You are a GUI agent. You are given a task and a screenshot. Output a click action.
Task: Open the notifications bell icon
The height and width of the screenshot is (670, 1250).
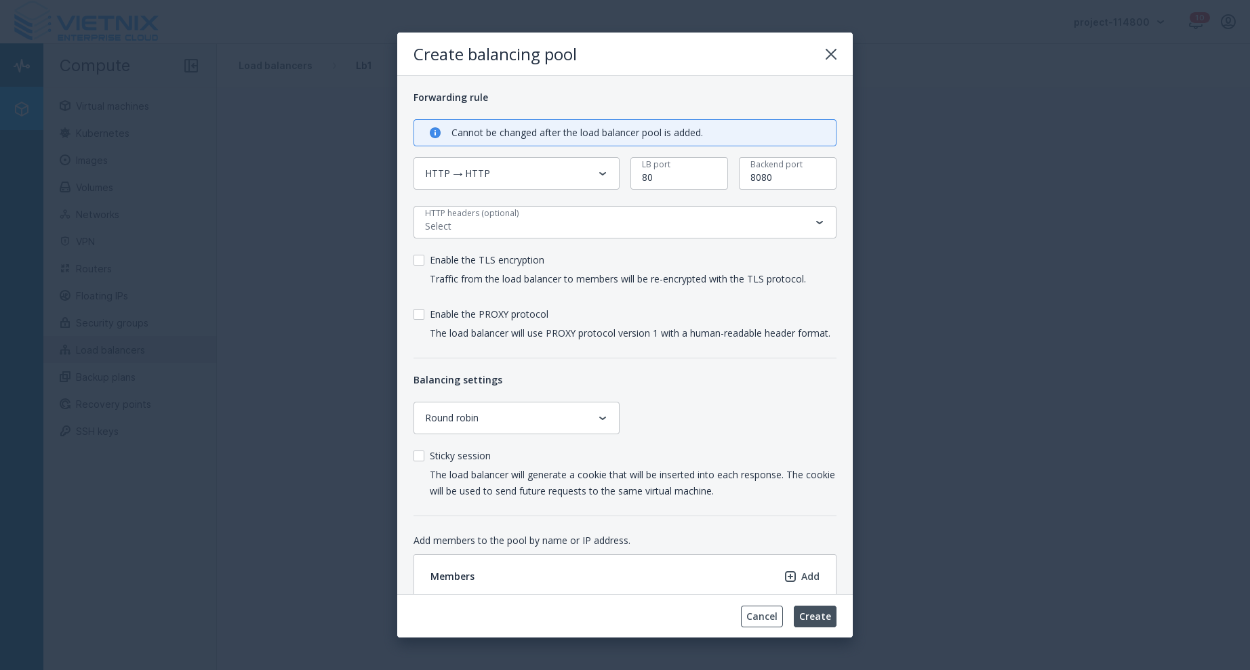pos(1196,22)
